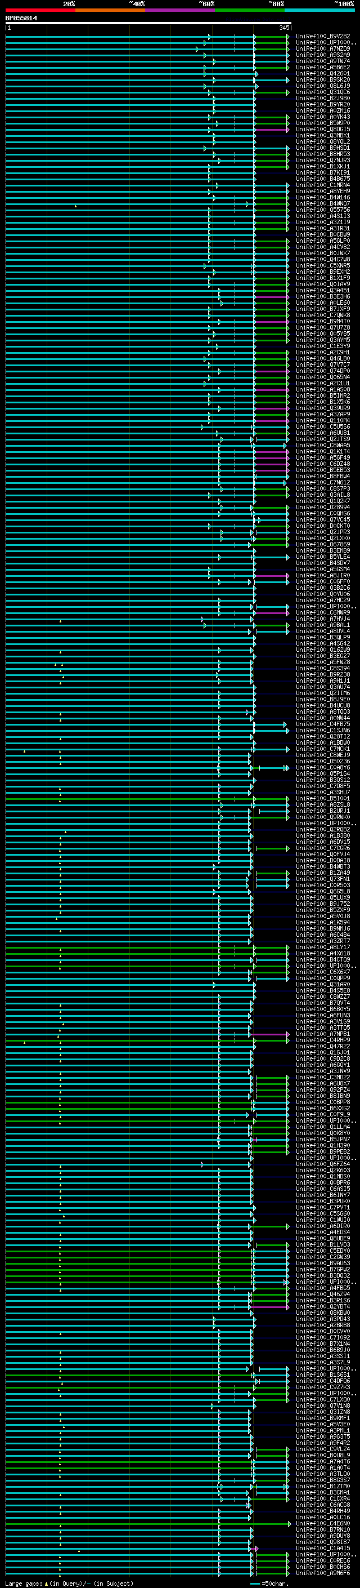
Task: Select row label UniRef100_C0A8Y6
Action: coord(323,767)
